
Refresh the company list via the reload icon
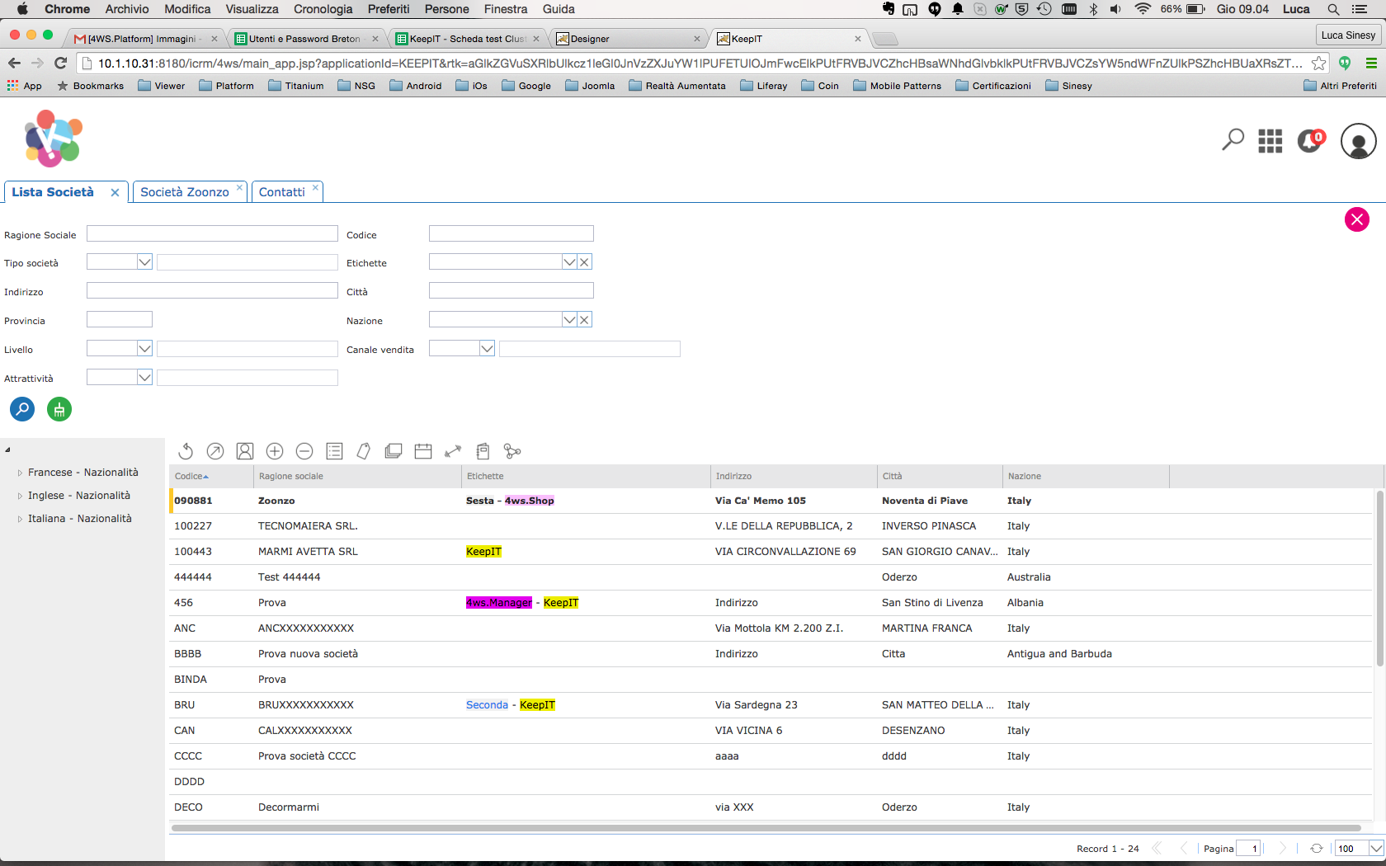pyautogui.click(x=186, y=451)
